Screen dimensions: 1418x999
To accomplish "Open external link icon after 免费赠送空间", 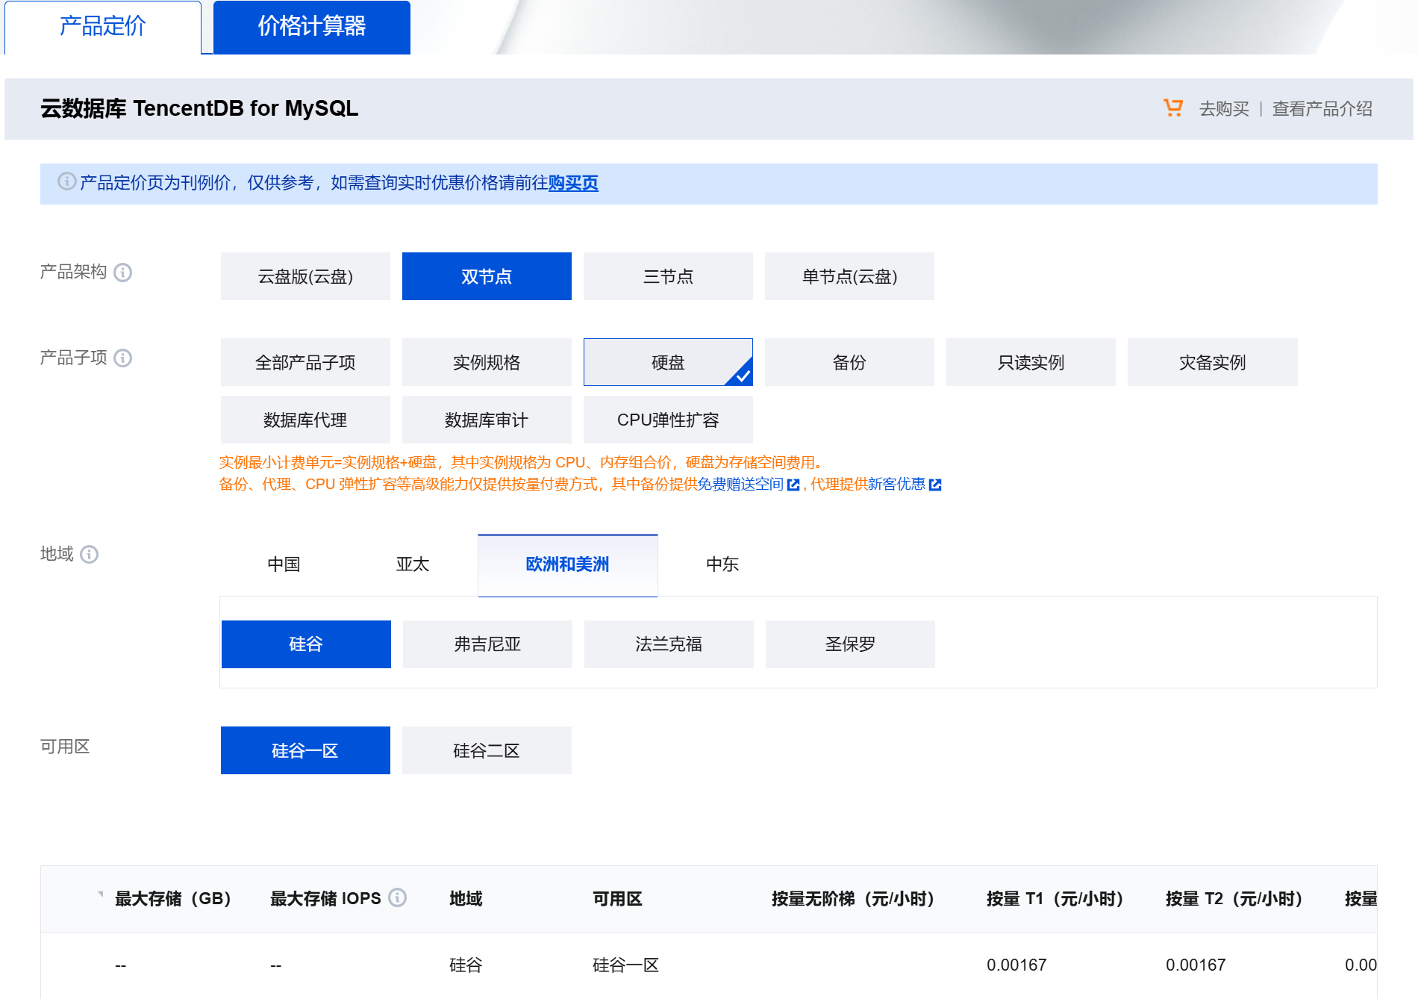I will coord(793,485).
